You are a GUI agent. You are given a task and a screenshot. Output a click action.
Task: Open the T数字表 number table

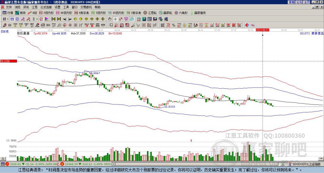pos(134,13)
